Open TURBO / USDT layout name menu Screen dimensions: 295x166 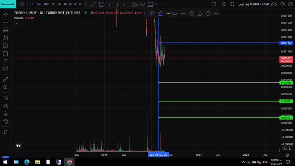(254, 4)
